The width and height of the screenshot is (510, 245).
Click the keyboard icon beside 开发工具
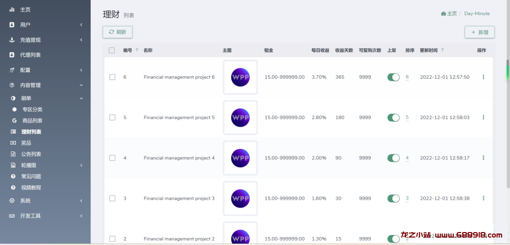12,216
